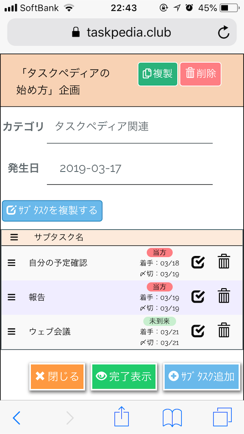The image size is (244, 434).
Task: Reload the taskpedia.club page
Action: click(x=223, y=32)
